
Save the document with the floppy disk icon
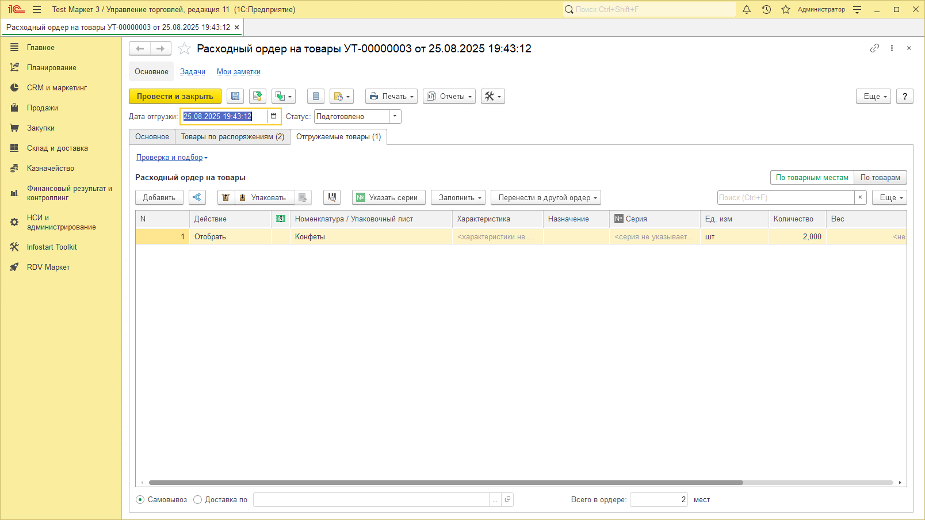pyautogui.click(x=235, y=96)
